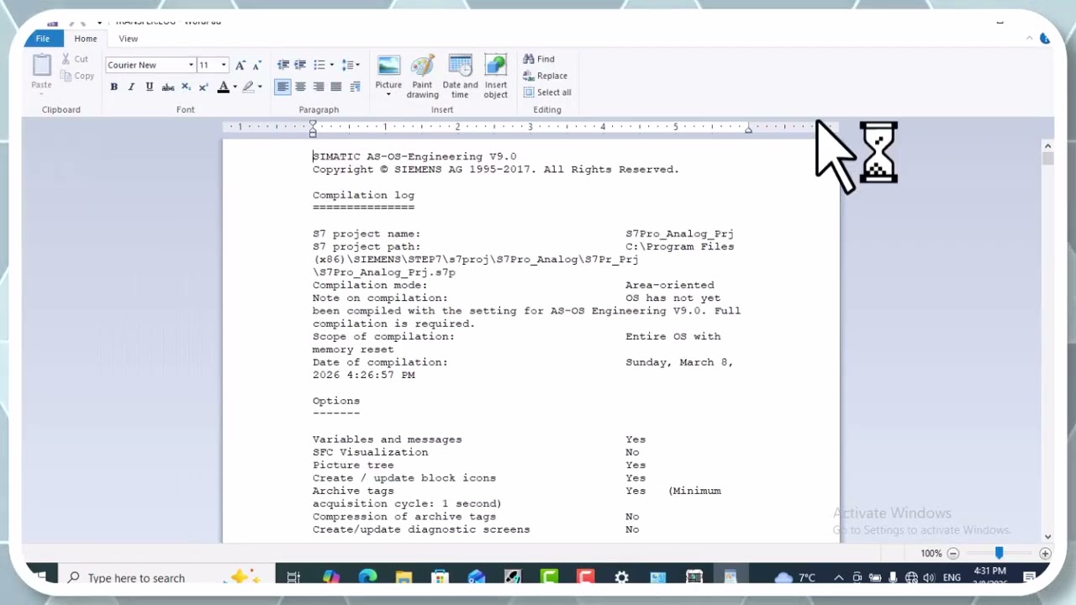This screenshot has height=605, width=1076.
Task: Align text to the left
Action: 283,87
